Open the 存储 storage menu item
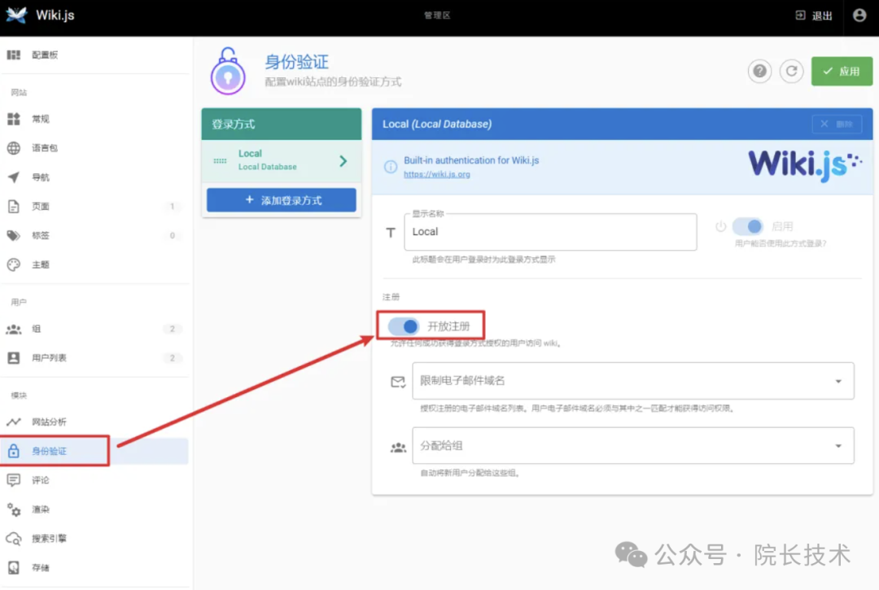The image size is (879, 590). [x=95, y=567]
